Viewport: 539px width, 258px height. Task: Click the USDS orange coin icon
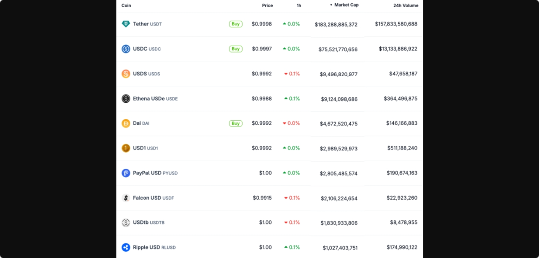tap(126, 74)
